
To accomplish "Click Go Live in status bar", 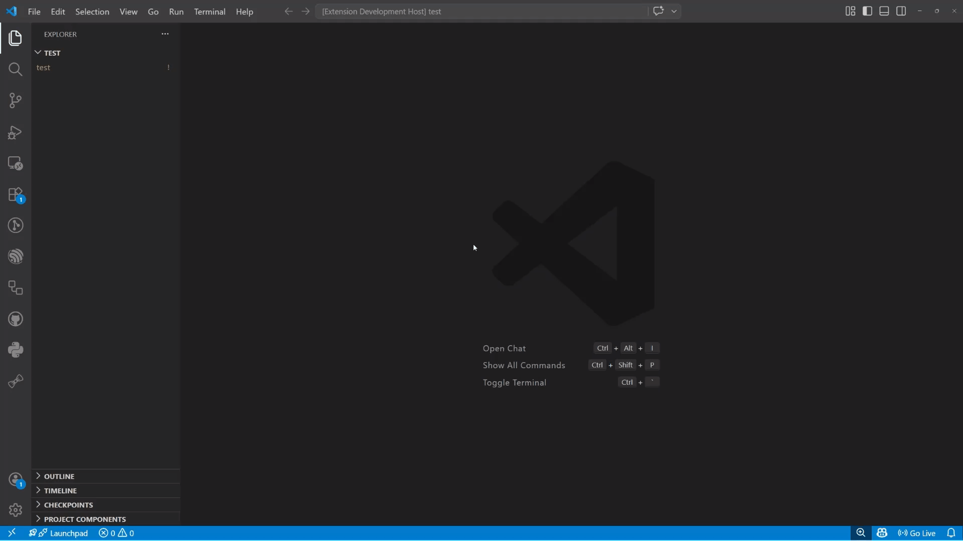I will point(916,533).
